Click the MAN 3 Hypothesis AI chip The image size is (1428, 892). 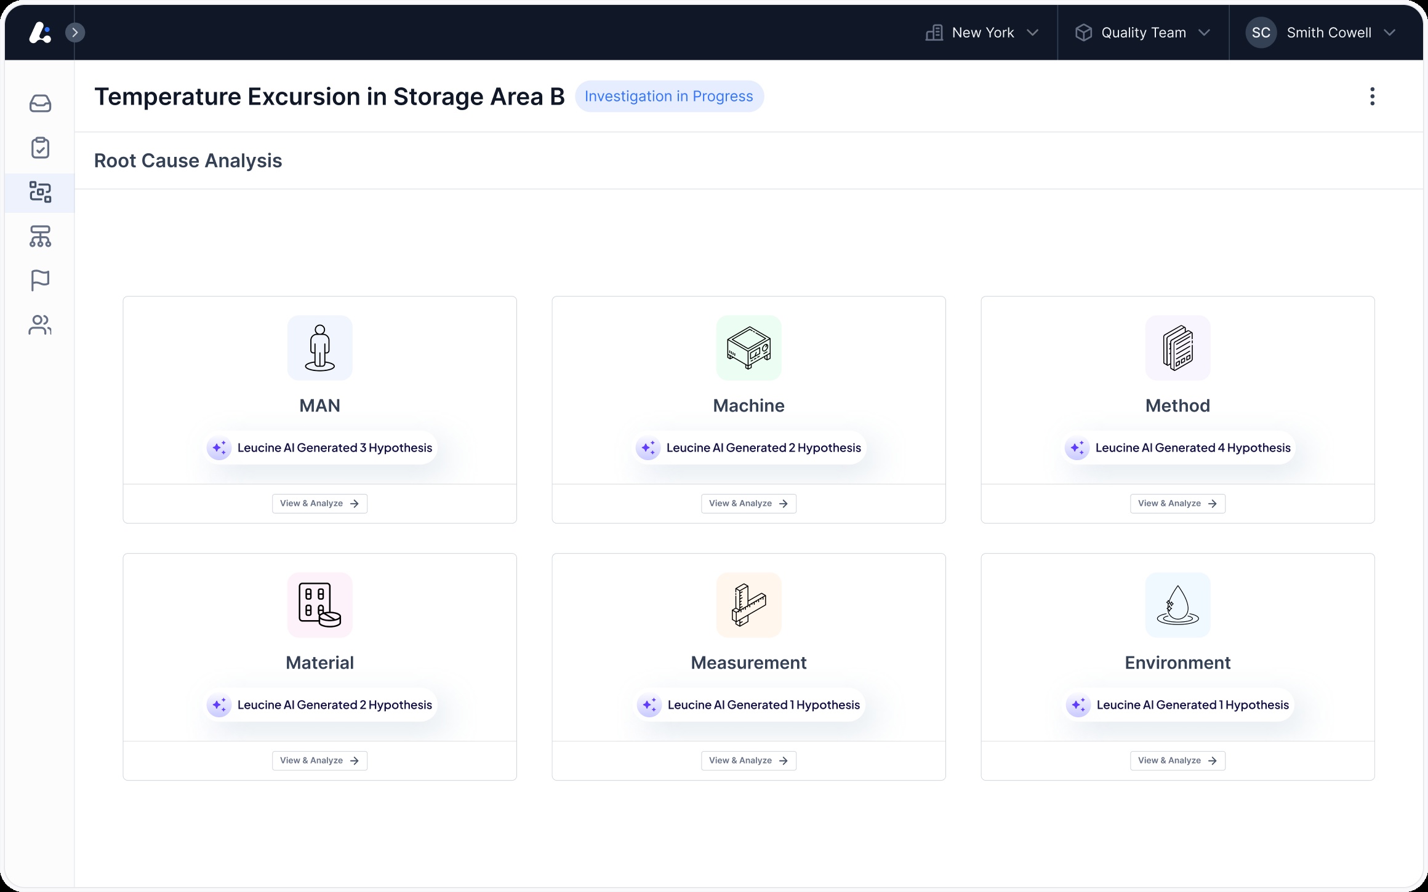click(320, 448)
